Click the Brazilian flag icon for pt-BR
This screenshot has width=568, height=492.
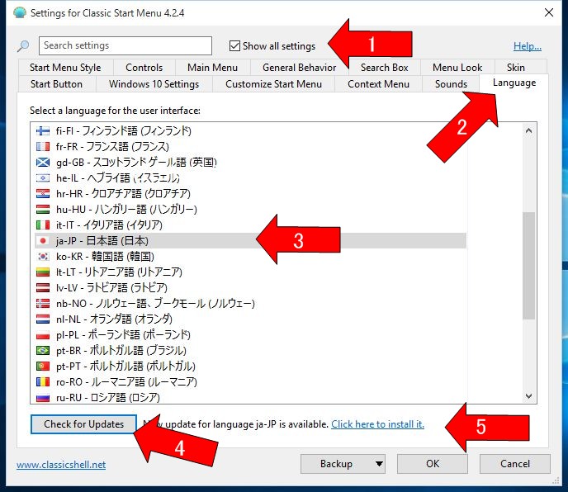[43, 350]
